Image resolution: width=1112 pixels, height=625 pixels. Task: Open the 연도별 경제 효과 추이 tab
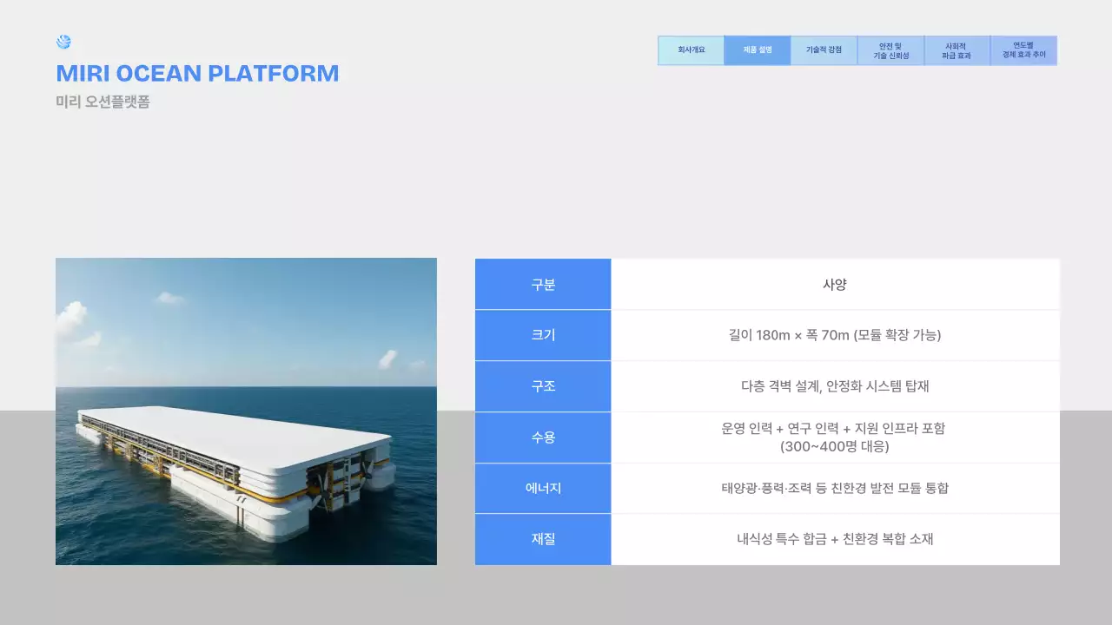tap(1023, 50)
